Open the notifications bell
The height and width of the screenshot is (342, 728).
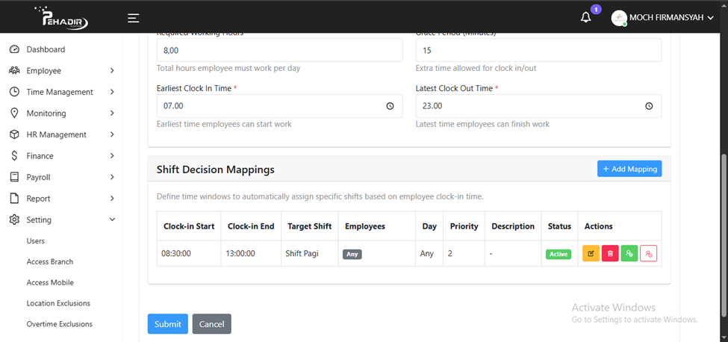click(x=586, y=17)
